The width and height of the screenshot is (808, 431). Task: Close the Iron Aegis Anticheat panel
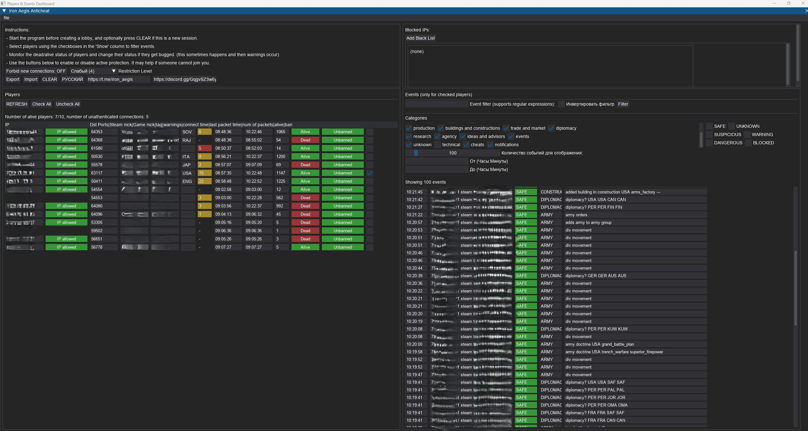pyautogui.click(x=806, y=11)
